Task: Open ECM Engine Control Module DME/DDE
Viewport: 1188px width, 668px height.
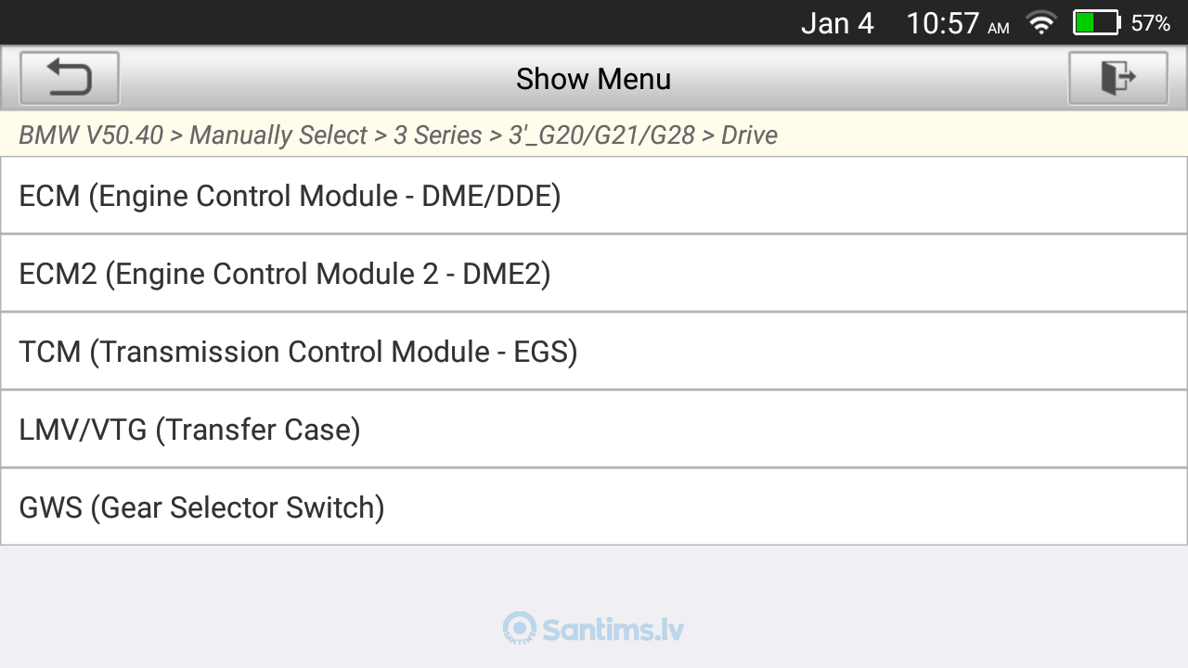Action: tap(594, 196)
